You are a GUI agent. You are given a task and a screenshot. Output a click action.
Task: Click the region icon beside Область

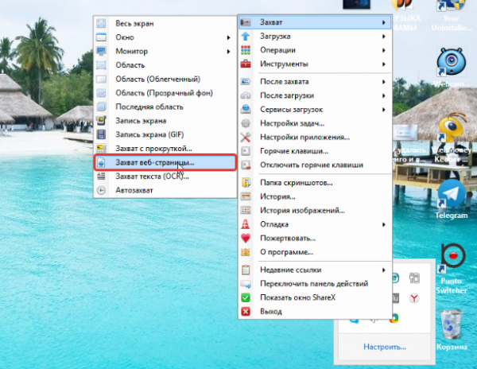101,65
